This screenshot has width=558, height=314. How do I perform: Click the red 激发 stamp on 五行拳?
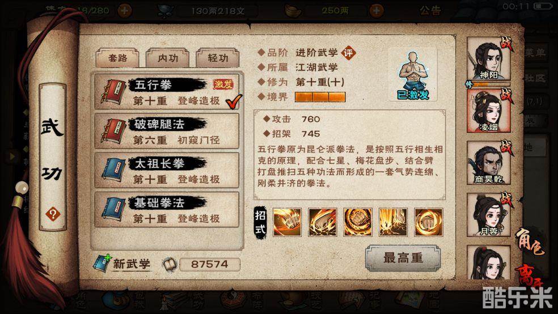[x=223, y=84]
